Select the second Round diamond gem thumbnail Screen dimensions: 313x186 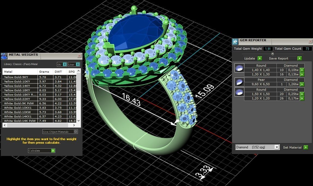[239, 92]
